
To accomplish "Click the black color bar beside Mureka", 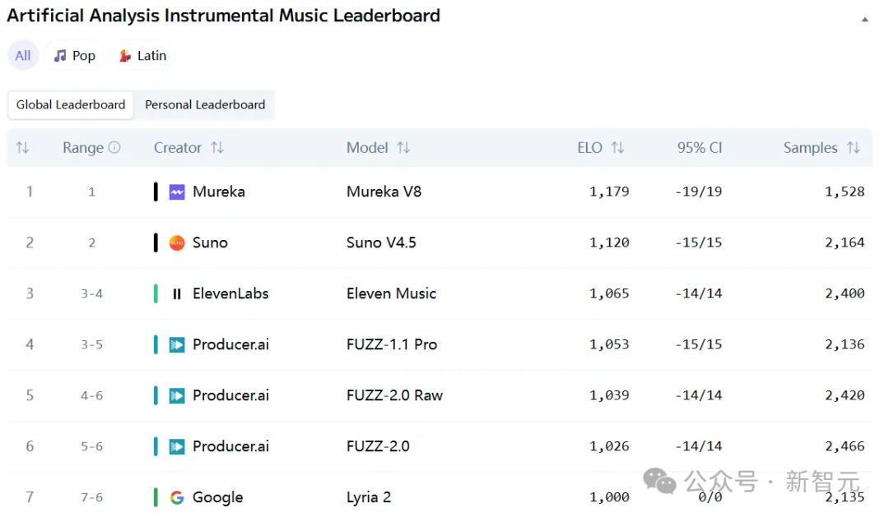I will click(x=156, y=192).
